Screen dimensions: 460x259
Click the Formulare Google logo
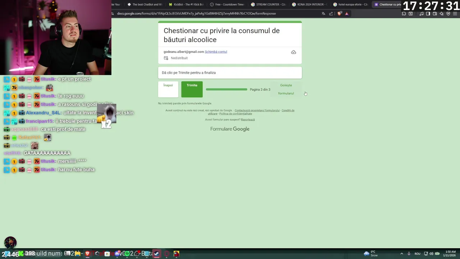coord(230,129)
